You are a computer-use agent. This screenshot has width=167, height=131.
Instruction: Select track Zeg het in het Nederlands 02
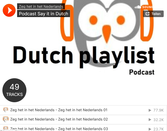59,119
